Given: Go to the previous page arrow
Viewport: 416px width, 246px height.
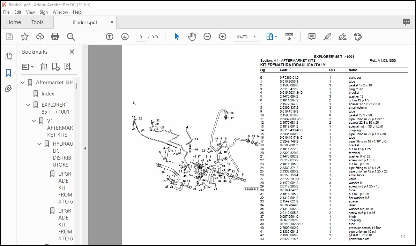Looking at the screenshot, I should point(110,37).
